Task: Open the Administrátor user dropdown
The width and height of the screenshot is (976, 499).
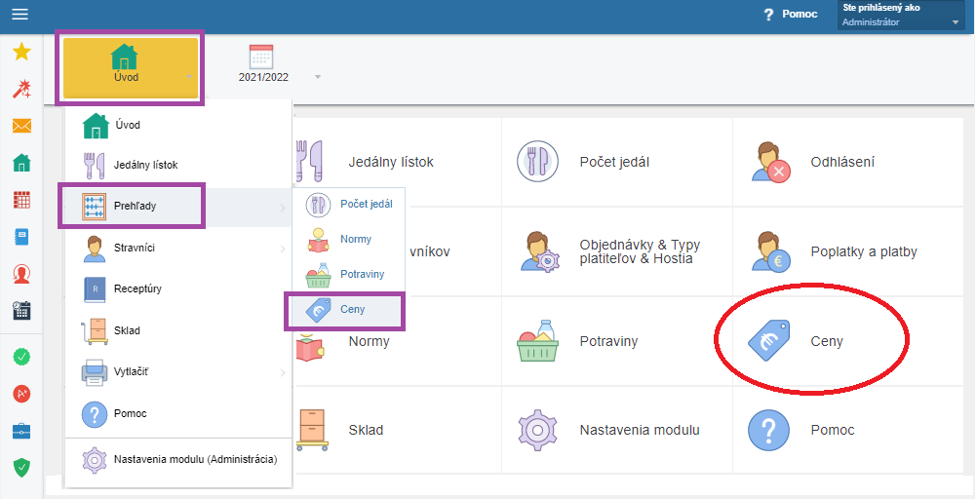Action: point(901,16)
